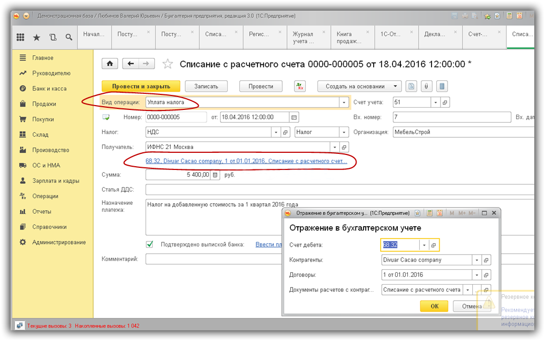Click the search magnifier icon
The image size is (545, 341).
pyautogui.click(x=69, y=37)
